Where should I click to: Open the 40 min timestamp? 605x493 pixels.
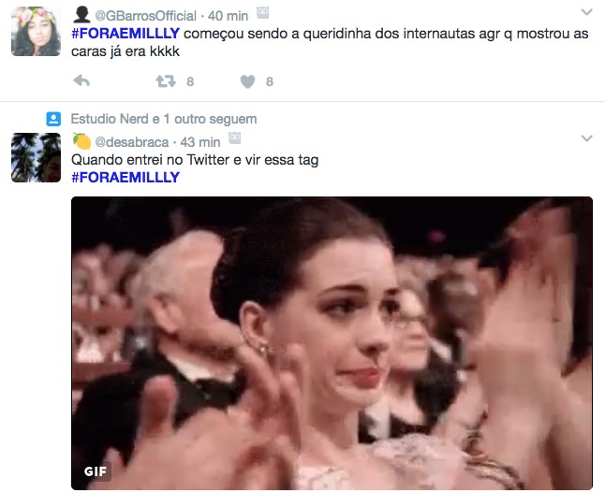[x=228, y=16]
